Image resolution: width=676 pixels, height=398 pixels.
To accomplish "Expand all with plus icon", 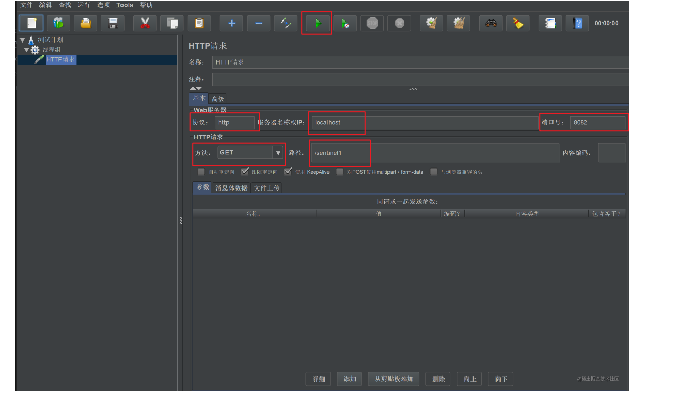I will pyautogui.click(x=232, y=23).
